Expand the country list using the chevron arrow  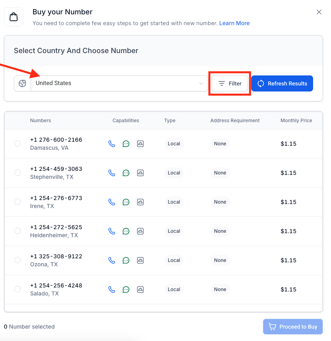pos(201,83)
